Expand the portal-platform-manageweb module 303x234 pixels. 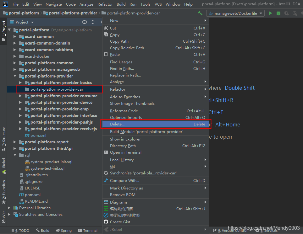tap(15, 69)
